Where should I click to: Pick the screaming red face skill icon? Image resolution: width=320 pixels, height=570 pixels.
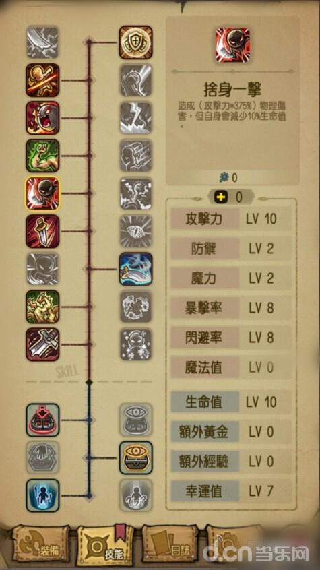pyautogui.click(x=42, y=118)
